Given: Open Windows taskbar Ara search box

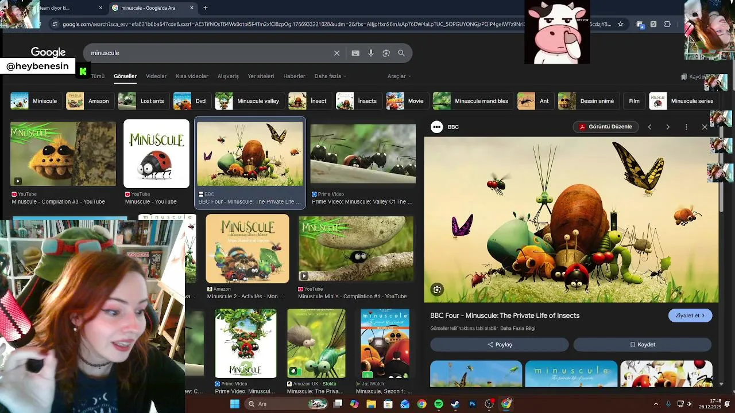Looking at the screenshot, I should point(286,404).
